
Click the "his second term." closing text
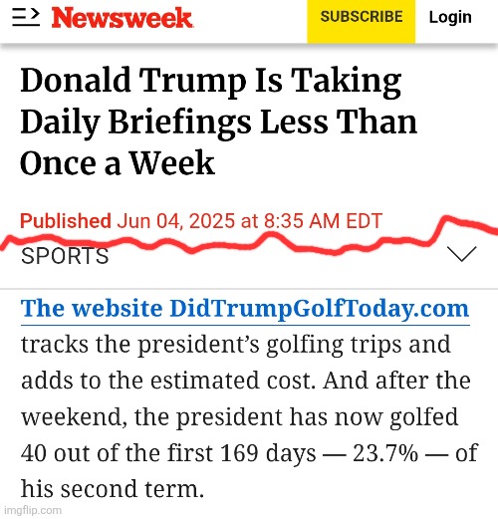[113, 489]
